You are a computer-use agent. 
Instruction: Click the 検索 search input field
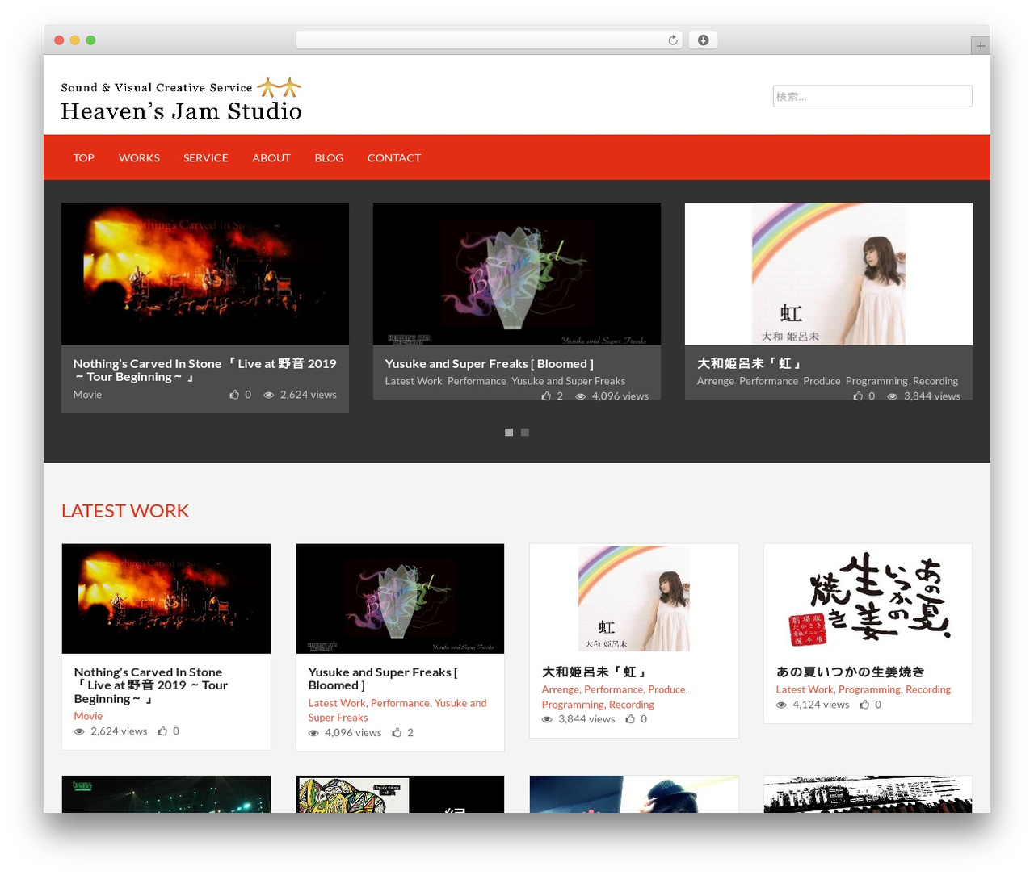coord(872,96)
